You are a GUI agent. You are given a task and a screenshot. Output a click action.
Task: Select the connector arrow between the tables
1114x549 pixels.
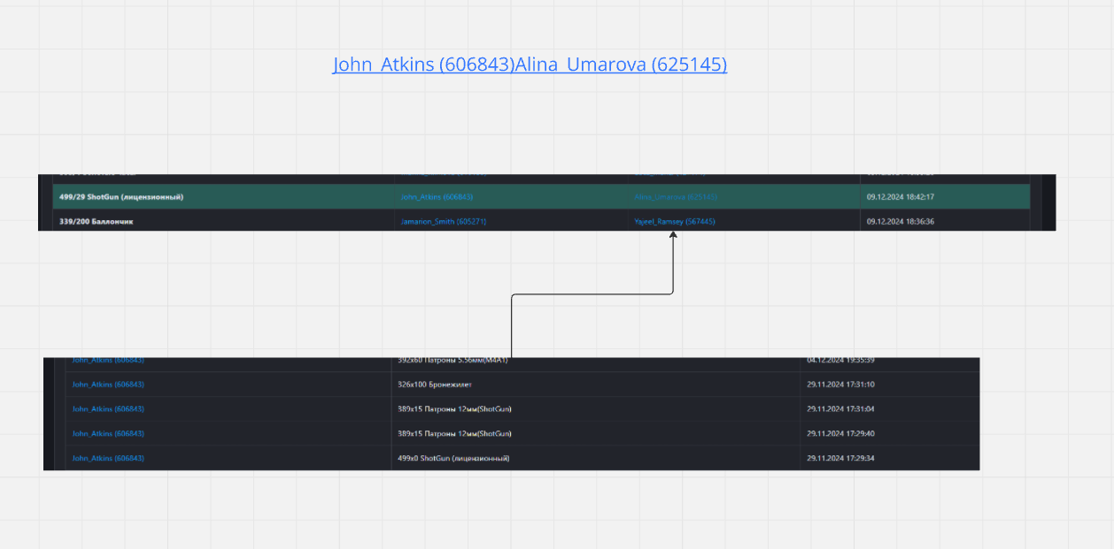(x=592, y=294)
